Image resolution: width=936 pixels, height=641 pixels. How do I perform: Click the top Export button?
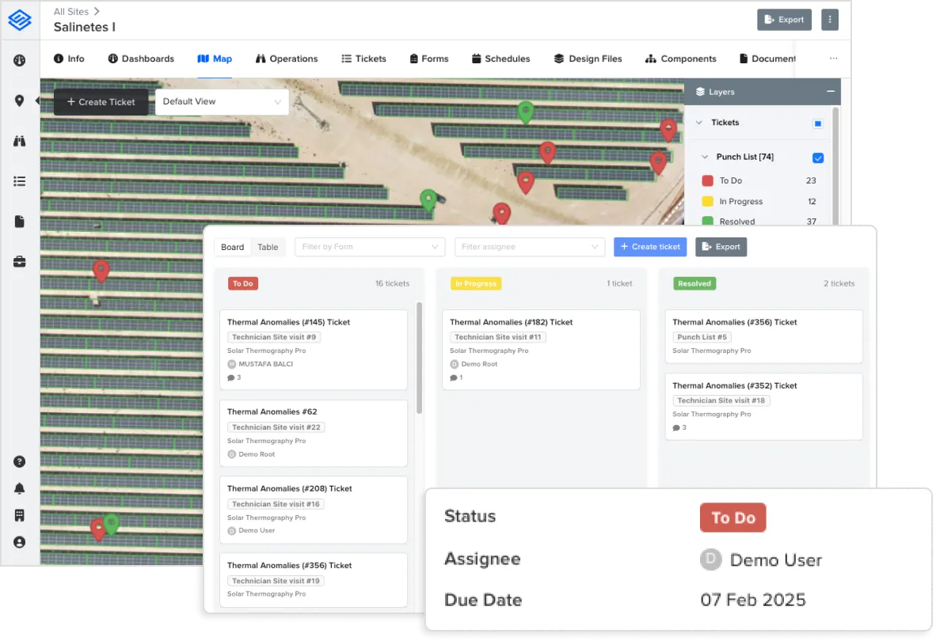[784, 20]
